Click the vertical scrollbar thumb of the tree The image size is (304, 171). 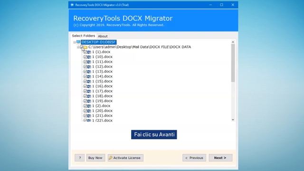pos(233,63)
